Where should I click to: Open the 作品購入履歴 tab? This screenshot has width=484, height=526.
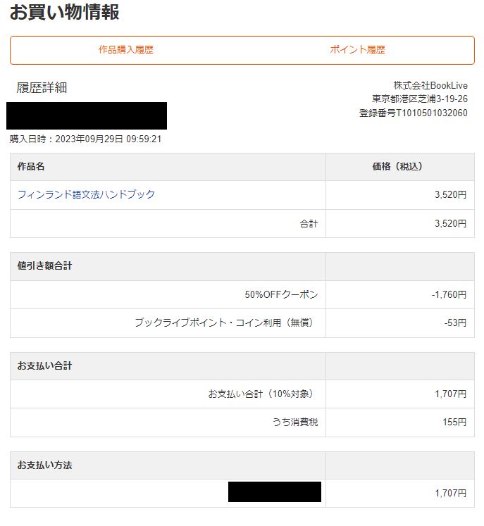[x=126, y=50]
